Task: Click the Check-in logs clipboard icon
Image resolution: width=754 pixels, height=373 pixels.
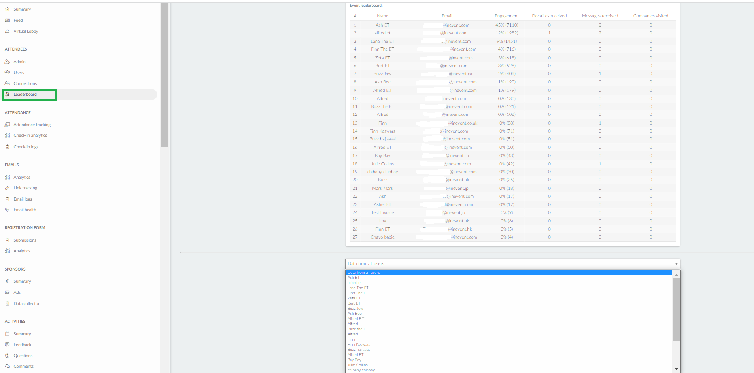Action: [7, 147]
